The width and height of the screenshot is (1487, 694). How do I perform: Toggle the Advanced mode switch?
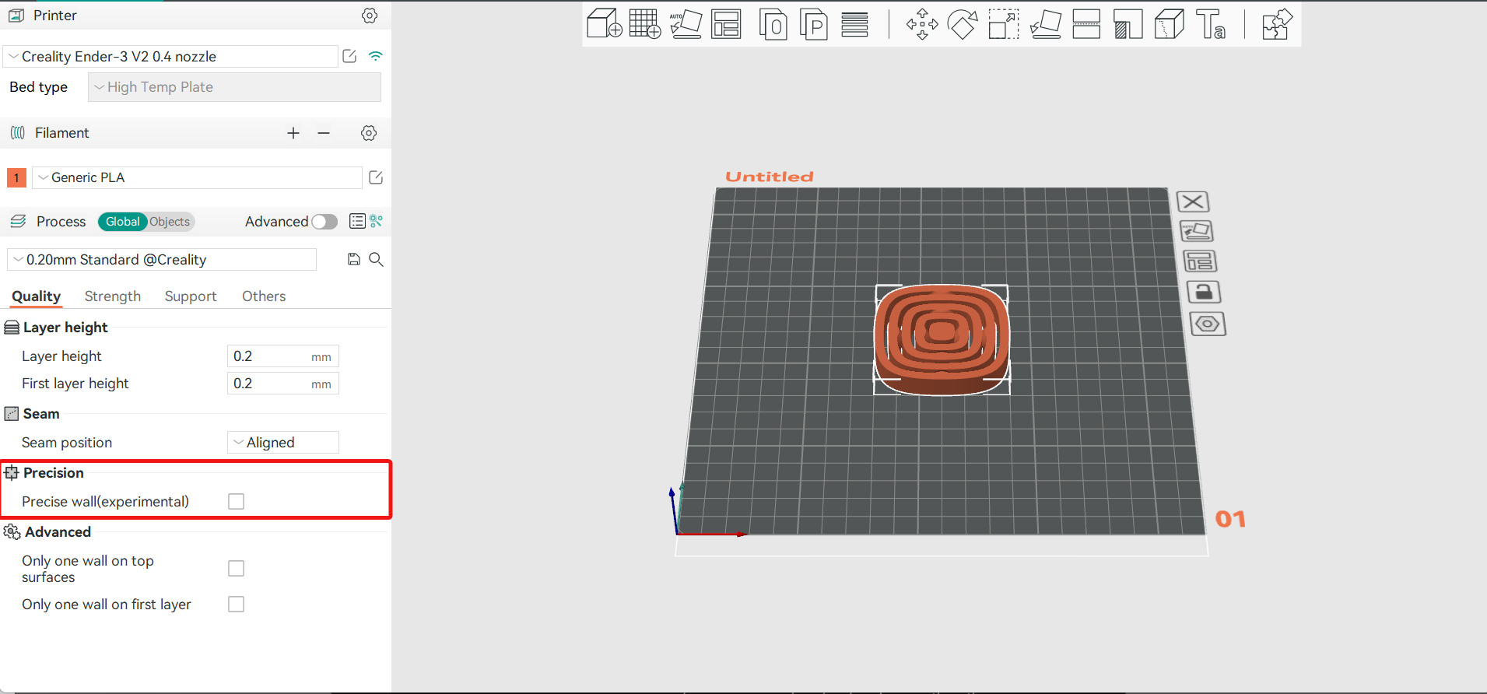324,222
